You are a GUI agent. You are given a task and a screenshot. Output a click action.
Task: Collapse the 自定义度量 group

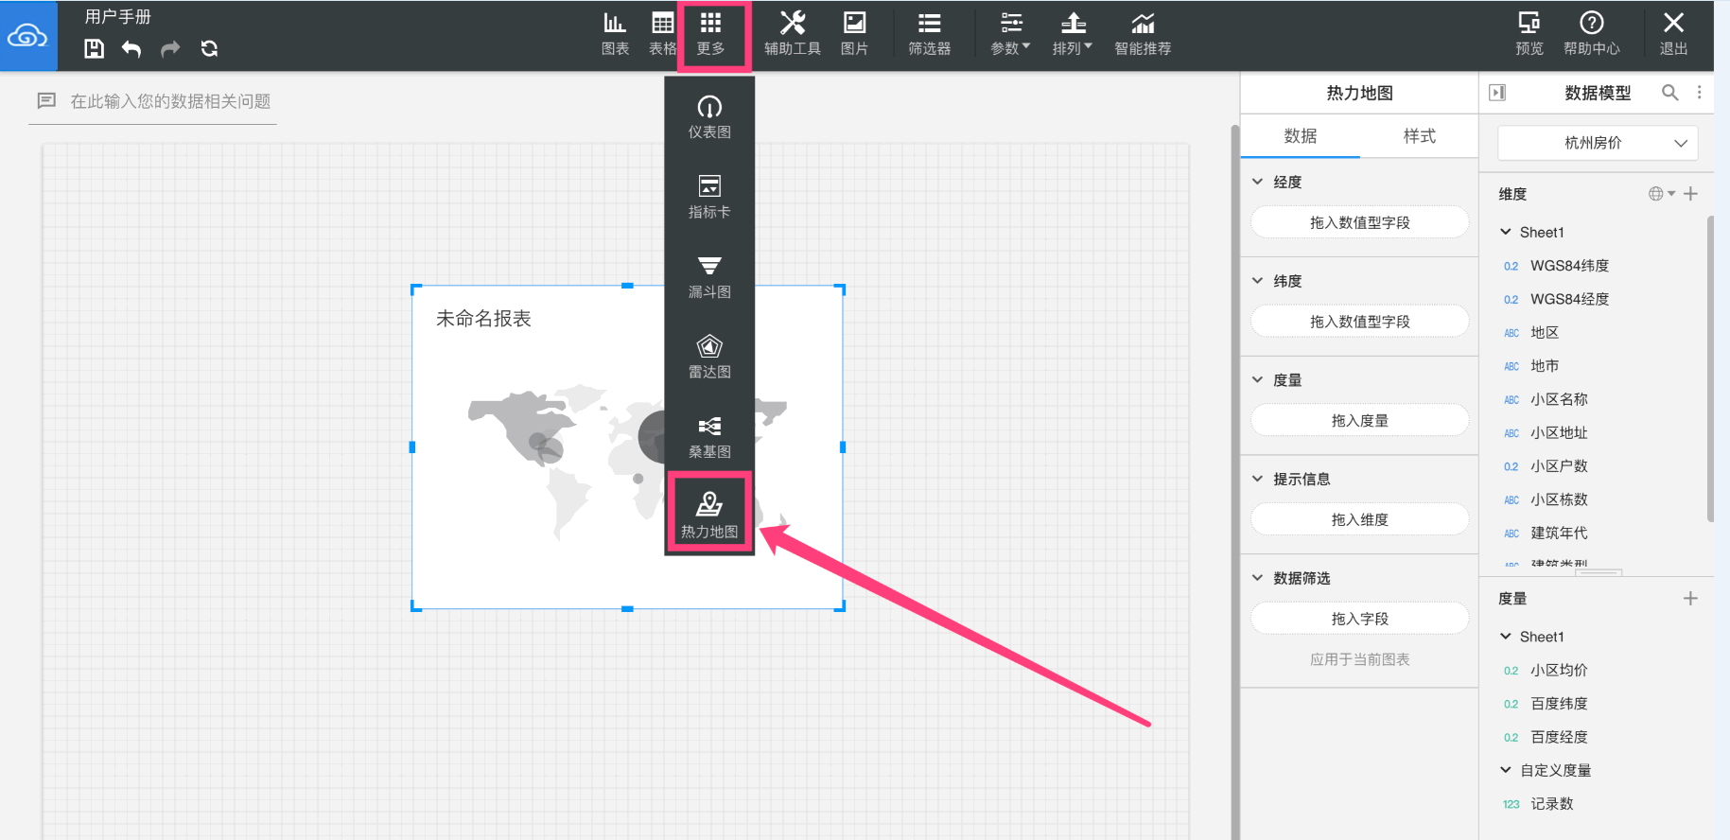click(x=1506, y=770)
